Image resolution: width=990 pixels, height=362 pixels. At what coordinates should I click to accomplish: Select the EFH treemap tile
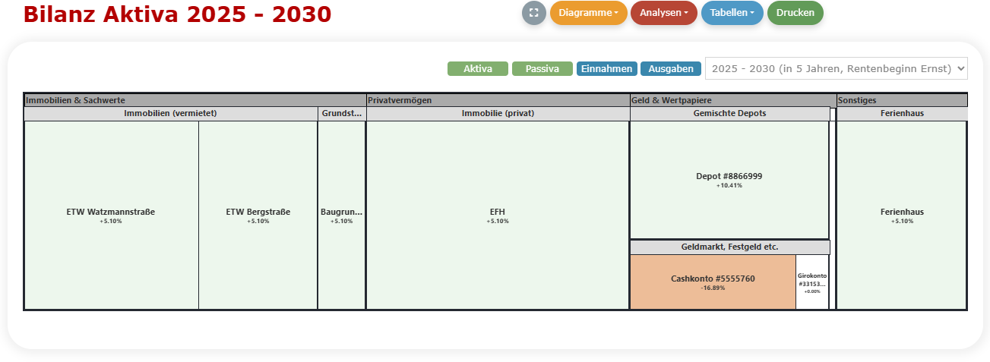(x=498, y=216)
